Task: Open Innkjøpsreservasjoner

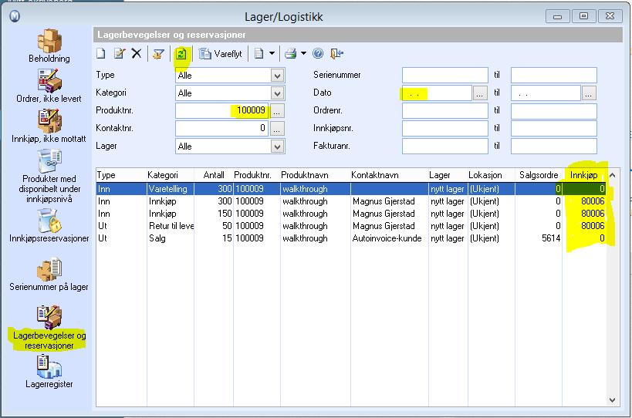Action: [x=49, y=226]
